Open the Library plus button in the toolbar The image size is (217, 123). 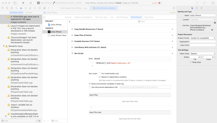(x=197, y=3)
